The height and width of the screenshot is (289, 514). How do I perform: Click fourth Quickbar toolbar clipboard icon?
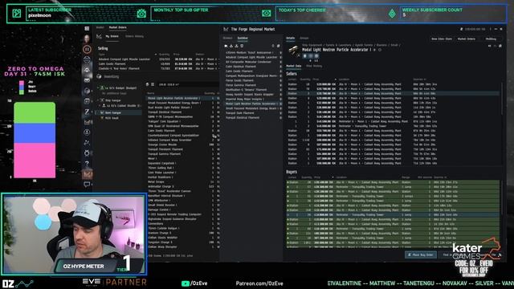(242, 46)
